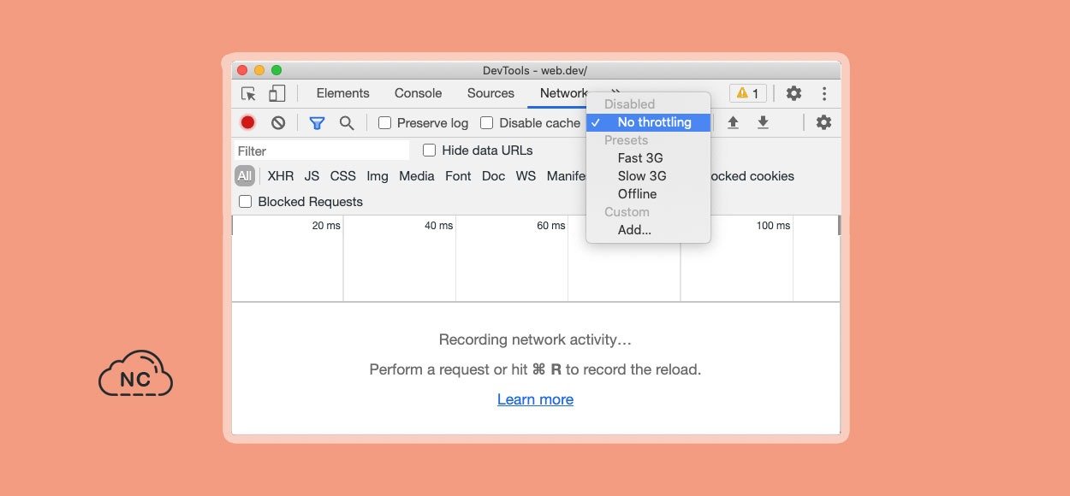Filter requests by CSS type
This screenshot has width=1070, height=496.
pyautogui.click(x=342, y=176)
